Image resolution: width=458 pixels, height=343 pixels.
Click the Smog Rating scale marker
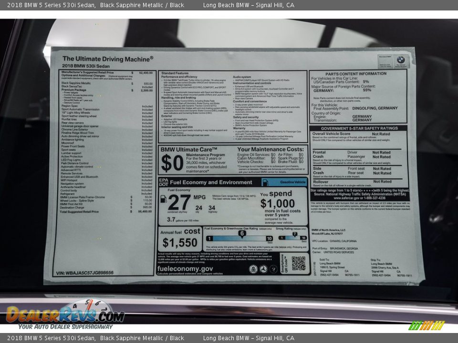click(x=296, y=234)
